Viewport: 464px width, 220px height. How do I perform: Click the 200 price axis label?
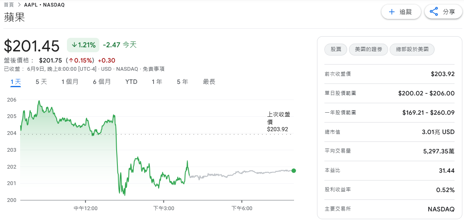click(11, 200)
